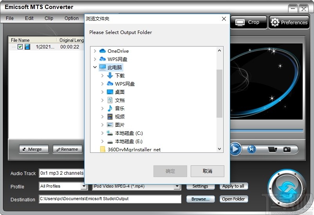Screen dimensions: 314x215
Task: Click the Apply to all button
Action: [x=233, y=186]
